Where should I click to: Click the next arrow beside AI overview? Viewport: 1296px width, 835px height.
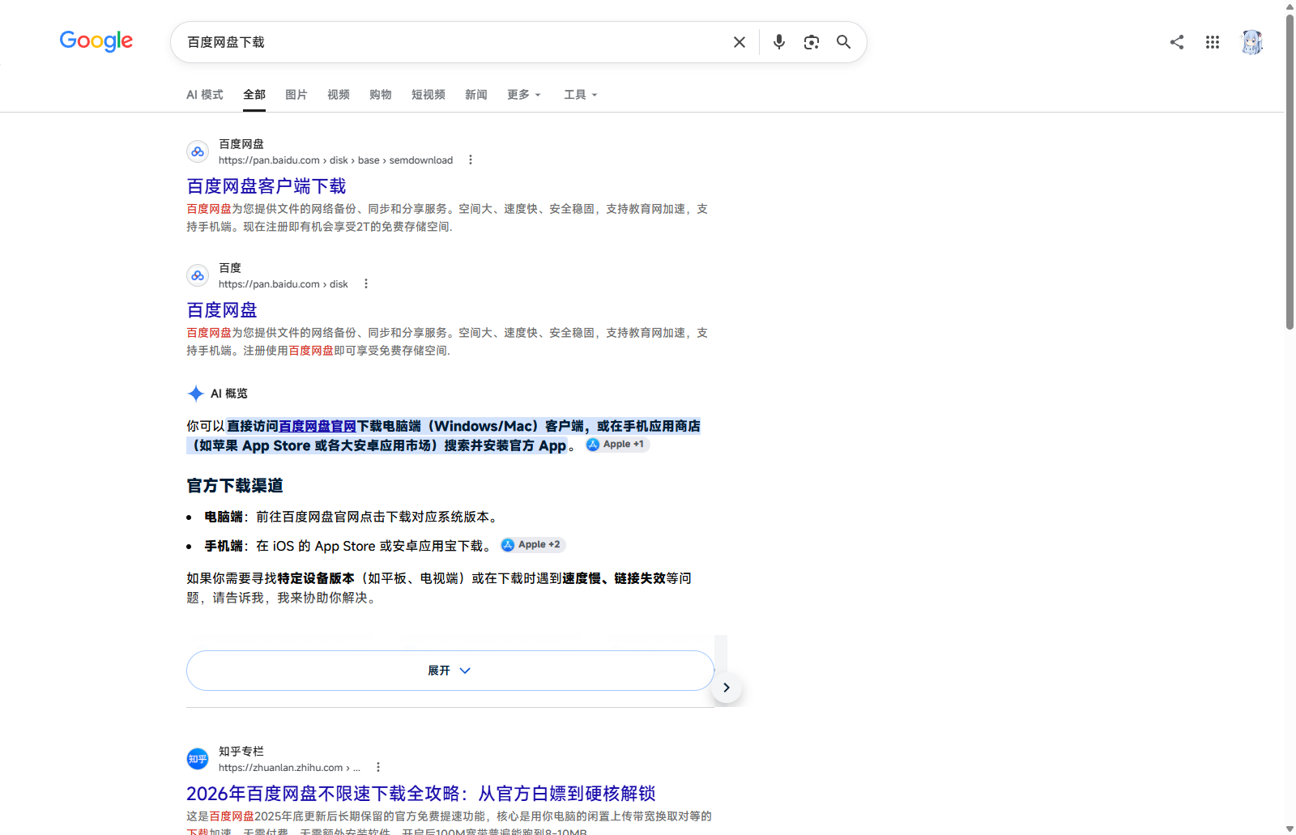click(x=727, y=688)
